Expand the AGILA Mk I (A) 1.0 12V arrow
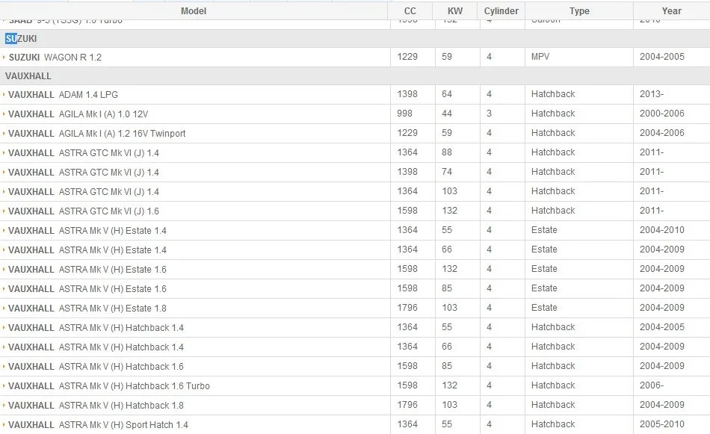Image resolution: width=710 pixels, height=434 pixels. click(x=4, y=114)
